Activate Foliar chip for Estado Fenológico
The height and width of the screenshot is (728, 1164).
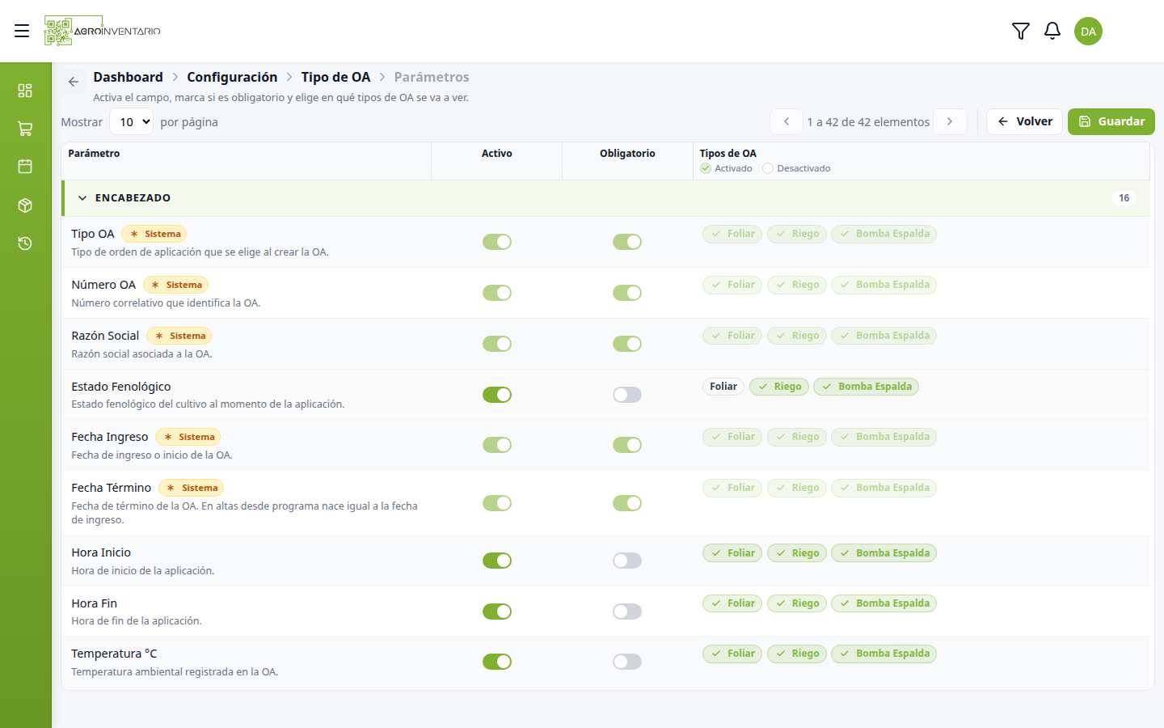coord(723,387)
